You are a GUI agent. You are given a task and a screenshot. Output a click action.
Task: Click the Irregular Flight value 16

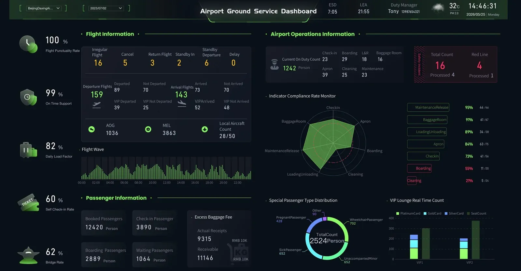pos(98,63)
